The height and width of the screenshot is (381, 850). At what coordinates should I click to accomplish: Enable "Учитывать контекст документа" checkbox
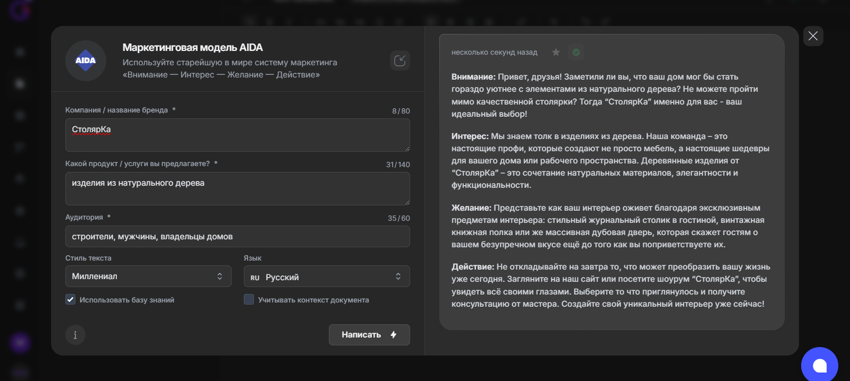[x=249, y=299]
